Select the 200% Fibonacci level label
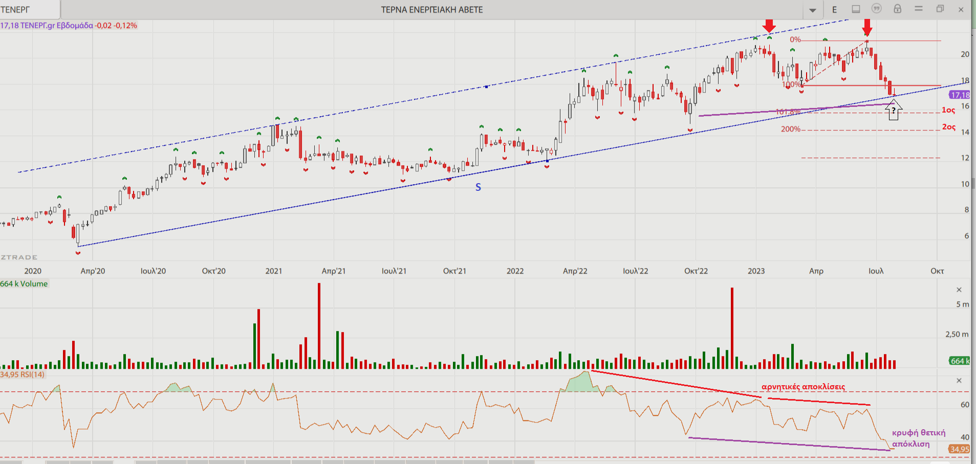 pos(791,129)
